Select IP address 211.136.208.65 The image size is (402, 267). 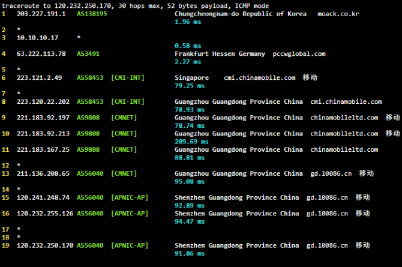[43, 173]
